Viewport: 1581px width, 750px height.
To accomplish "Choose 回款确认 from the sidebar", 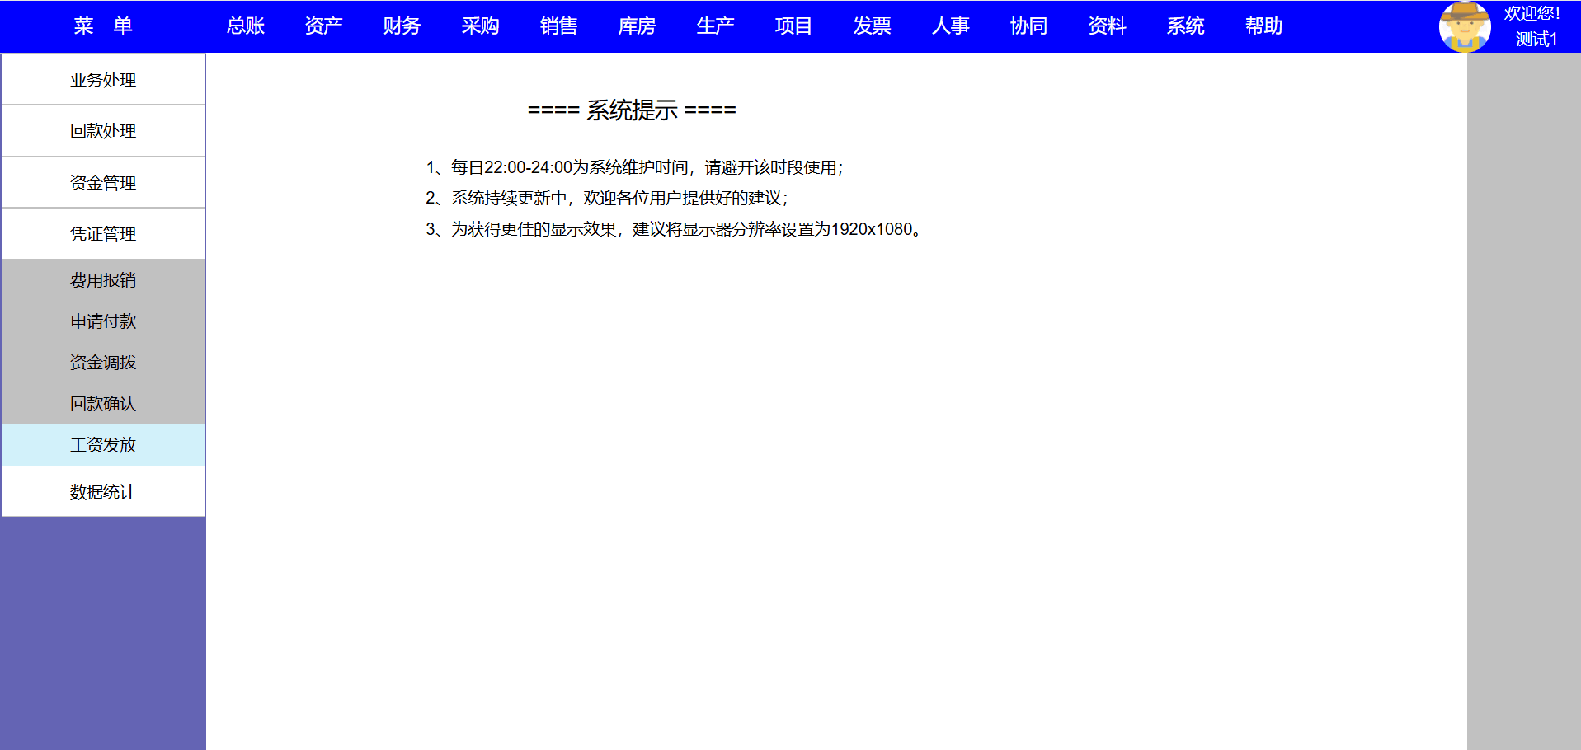I will point(103,404).
